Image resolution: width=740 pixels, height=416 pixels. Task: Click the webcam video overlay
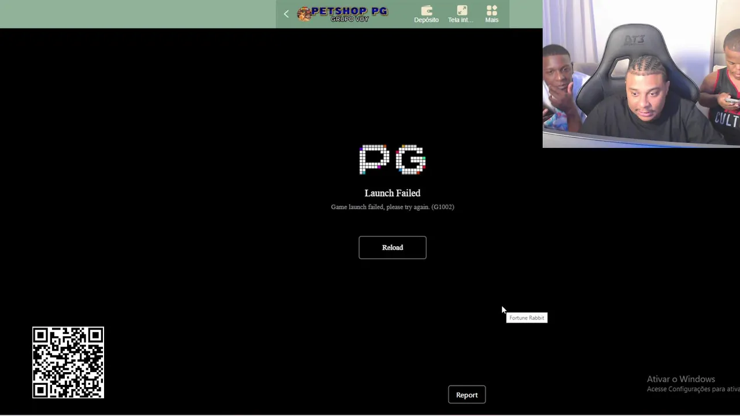[x=641, y=74]
